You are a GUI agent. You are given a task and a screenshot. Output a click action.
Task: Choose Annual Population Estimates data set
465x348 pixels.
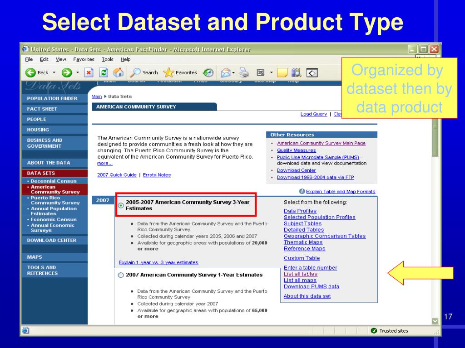[x=54, y=211]
